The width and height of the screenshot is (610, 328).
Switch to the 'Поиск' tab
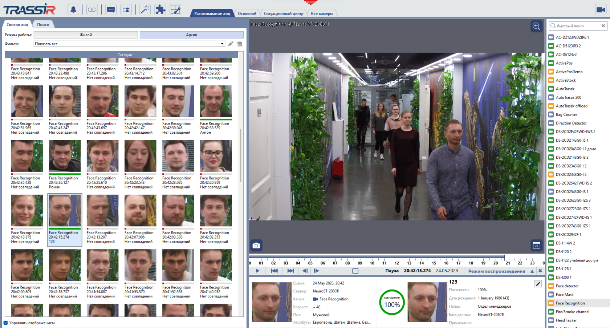point(44,24)
